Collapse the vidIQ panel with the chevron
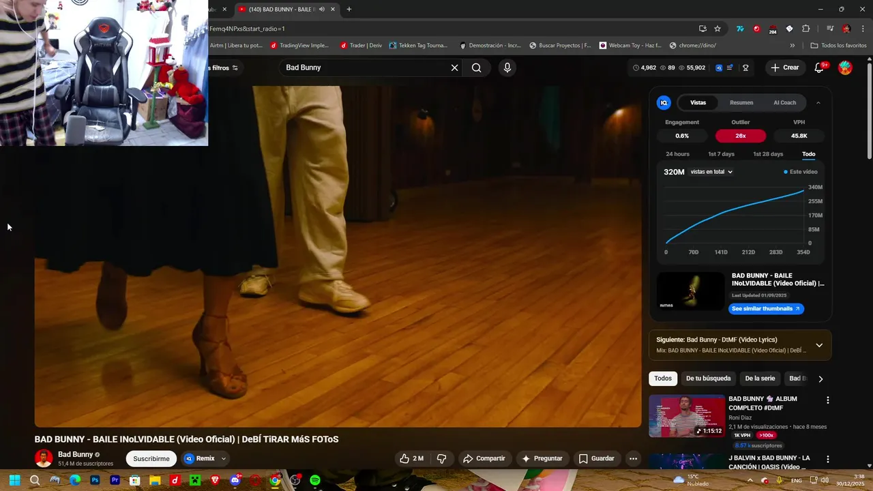 (x=818, y=103)
